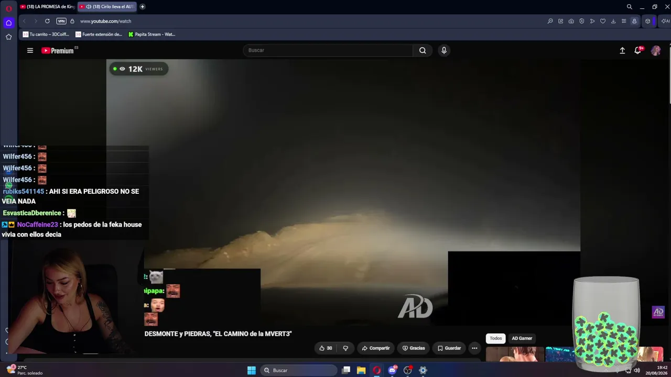Viewport: 671px width, 377px height.
Task: Select the Todos filter chip
Action: [x=496, y=338]
